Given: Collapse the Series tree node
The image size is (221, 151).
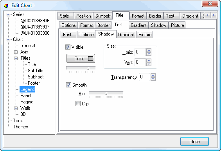Looking at the screenshot, I should pos(9,14).
